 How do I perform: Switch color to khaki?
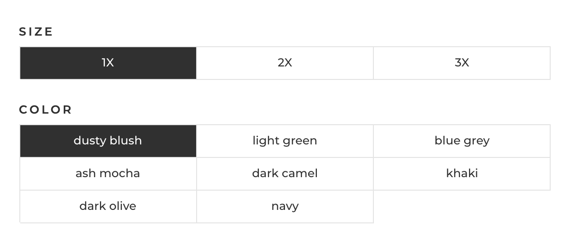462,174
